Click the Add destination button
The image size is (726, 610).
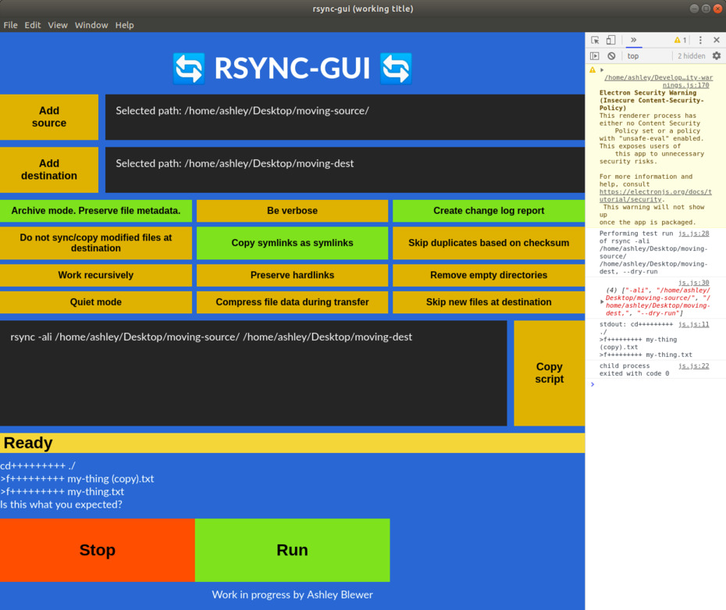pyautogui.click(x=49, y=169)
